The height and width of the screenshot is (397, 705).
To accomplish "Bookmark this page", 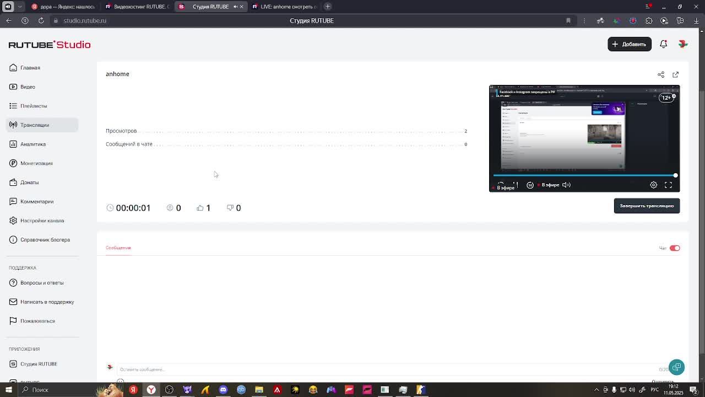I will coord(568,21).
